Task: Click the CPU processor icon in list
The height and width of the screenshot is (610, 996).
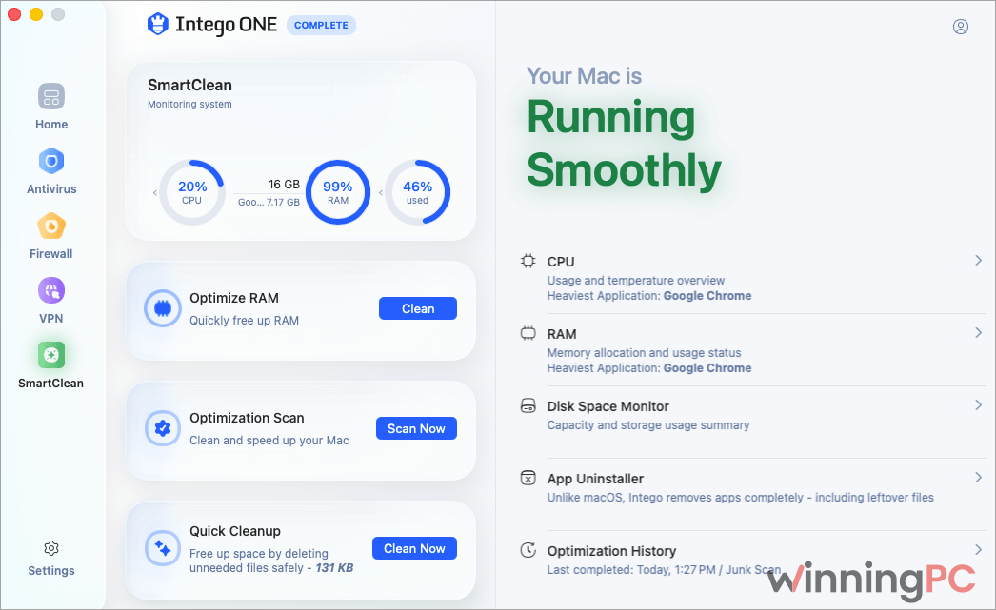Action: pos(528,261)
